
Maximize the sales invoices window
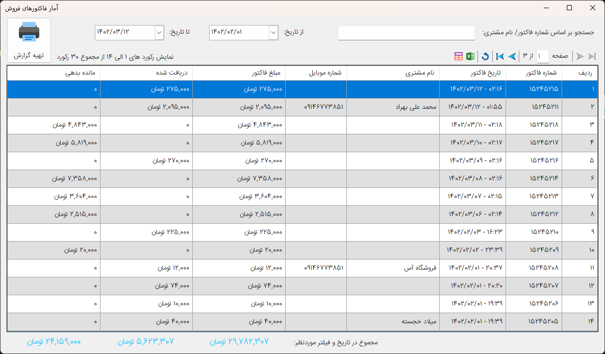click(569, 8)
